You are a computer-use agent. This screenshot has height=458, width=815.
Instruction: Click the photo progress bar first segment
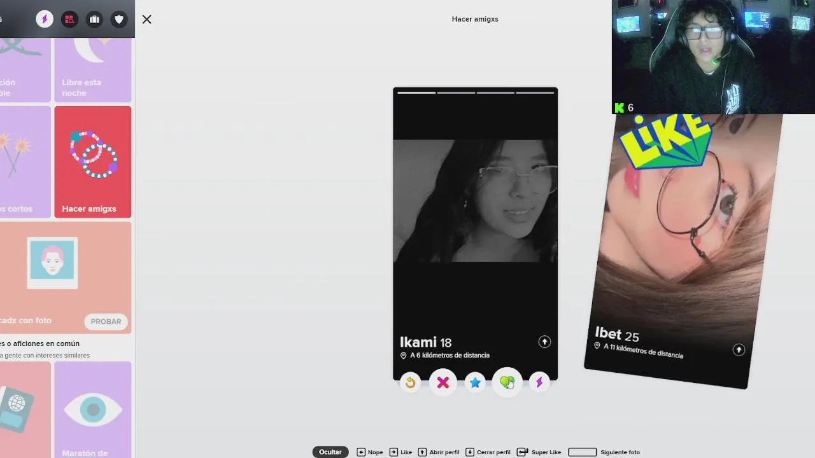click(416, 93)
